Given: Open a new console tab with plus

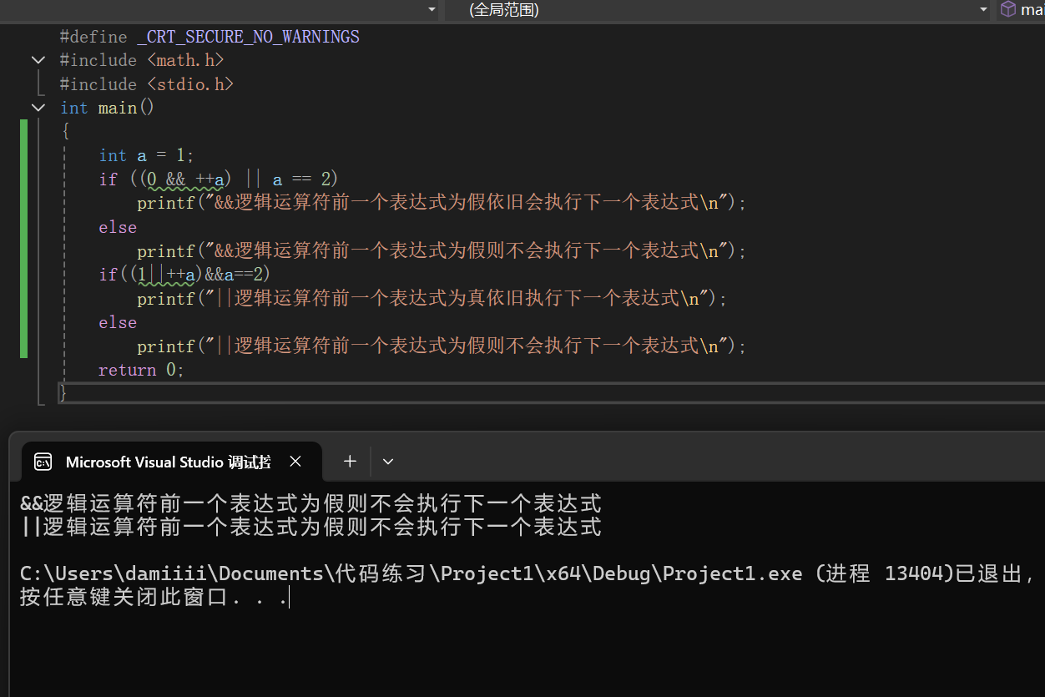Looking at the screenshot, I should click(350, 461).
